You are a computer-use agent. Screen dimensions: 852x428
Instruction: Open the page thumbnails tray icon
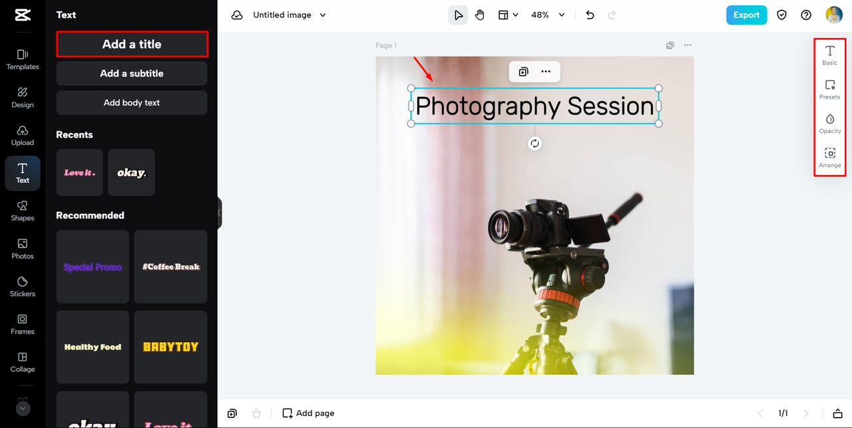pyautogui.click(x=838, y=413)
